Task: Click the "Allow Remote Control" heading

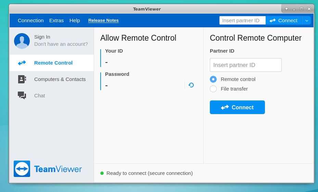Action: point(138,38)
